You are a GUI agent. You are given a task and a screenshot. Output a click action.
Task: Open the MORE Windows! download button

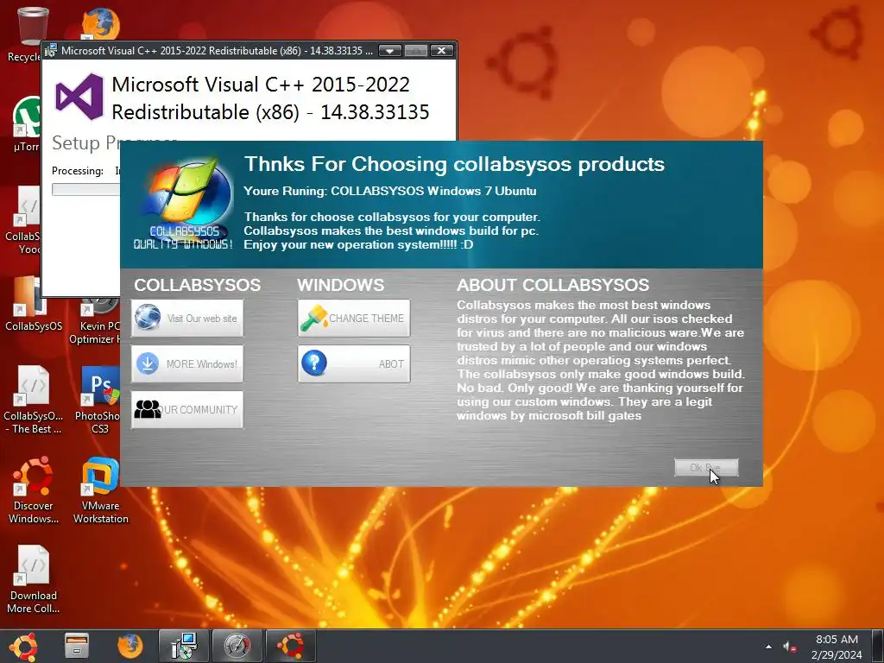187,363
